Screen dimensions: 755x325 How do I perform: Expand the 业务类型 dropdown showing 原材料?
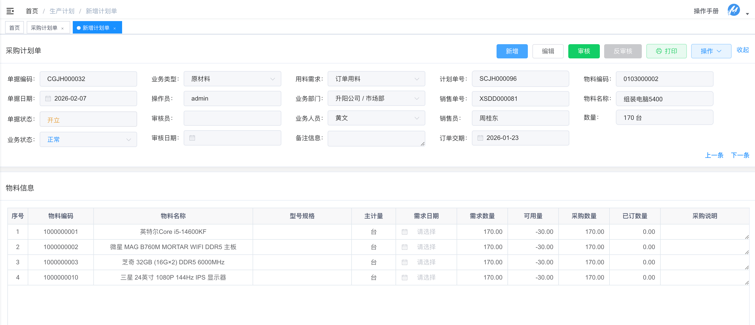(x=232, y=79)
